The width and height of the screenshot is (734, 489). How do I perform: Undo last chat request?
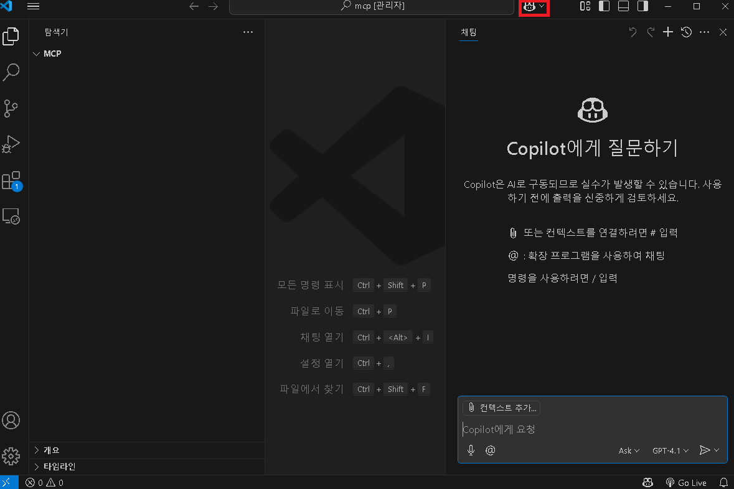pyautogui.click(x=633, y=32)
